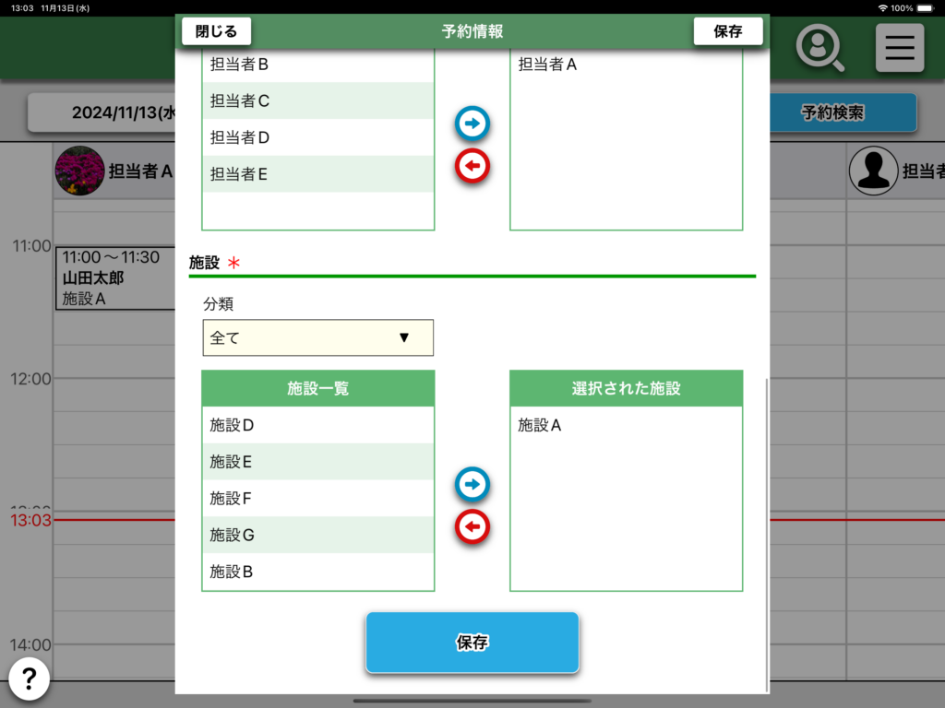Viewport: 945px width, 708px height.
Task: Tap the silhouette avatar on the right
Action: coord(872,171)
